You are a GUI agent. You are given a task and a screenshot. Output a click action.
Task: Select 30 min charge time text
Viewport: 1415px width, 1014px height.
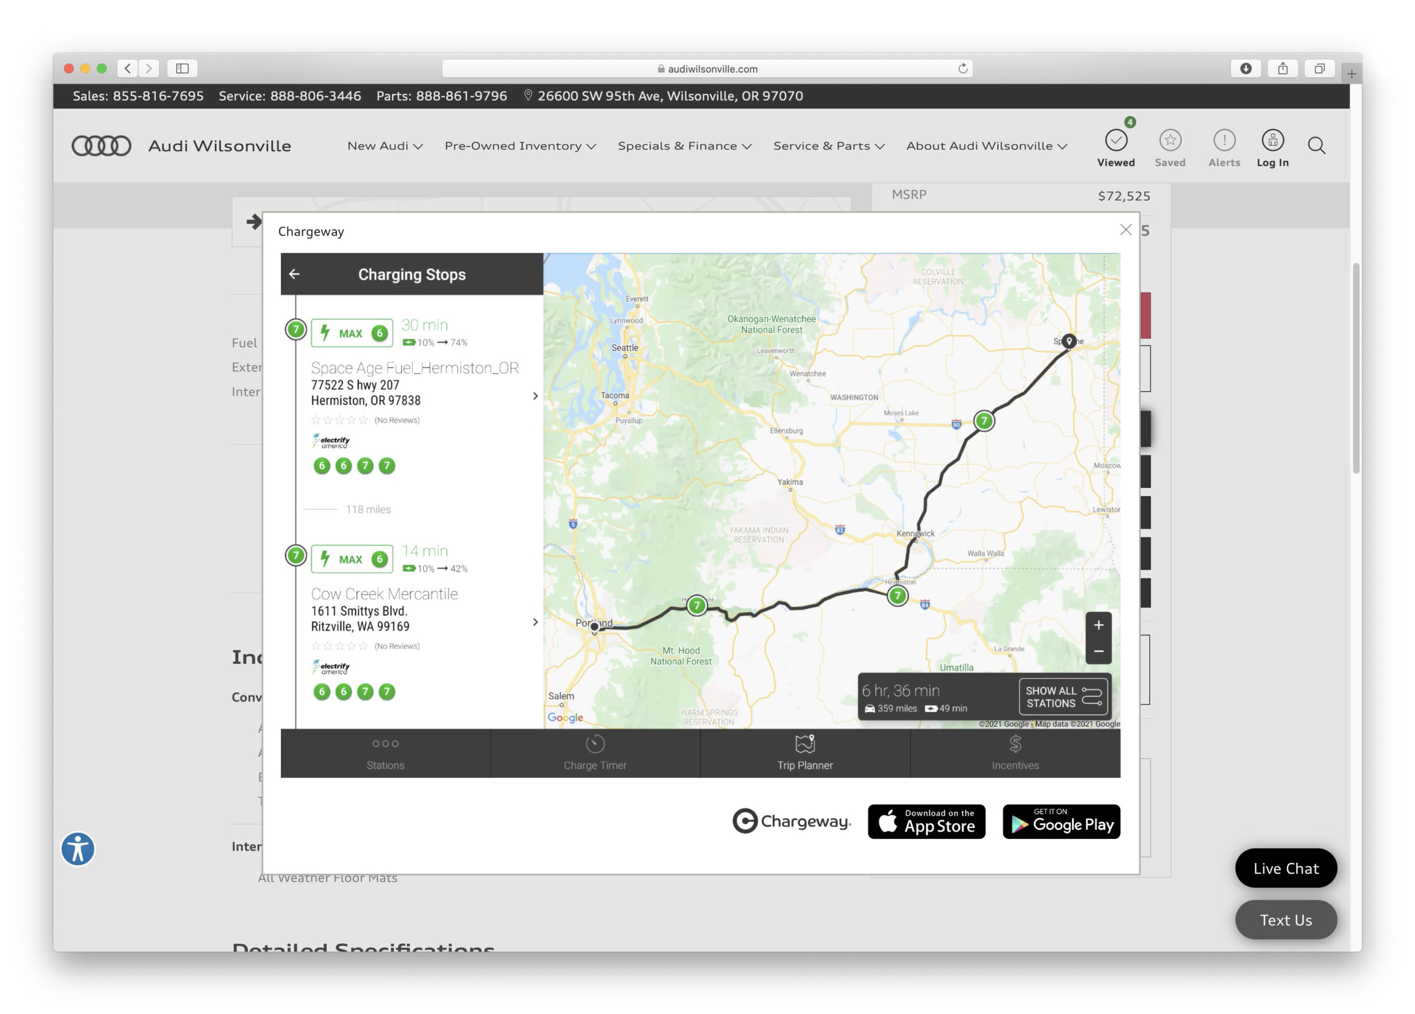pyautogui.click(x=425, y=325)
